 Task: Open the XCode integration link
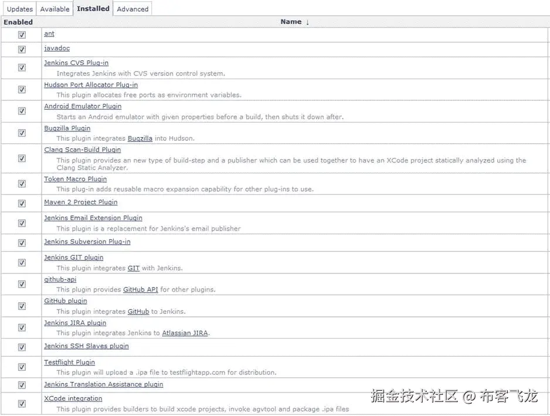coord(73,398)
